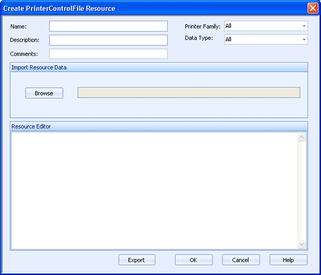Confirm with the OK button
Screen dimensions: 321x275
click(x=194, y=260)
